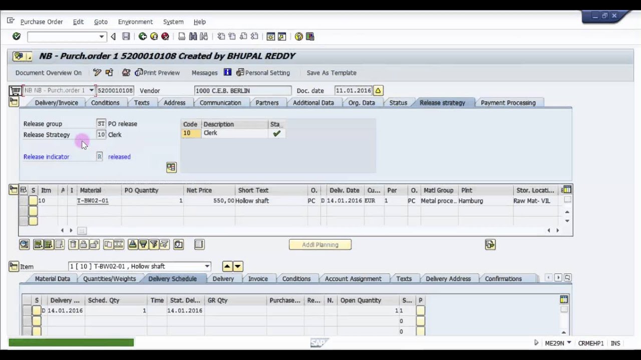Screen dimensions: 641x360
Task: Toggle status box of item 10 row
Action: [x=33, y=200]
